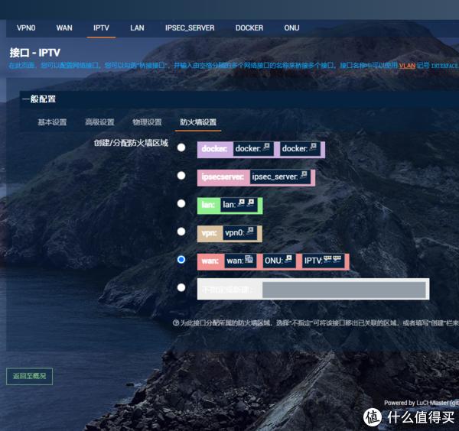The height and width of the screenshot is (431, 459).
Task: Open the DOCKER interface tab
Action: click(x=249, y=28)
